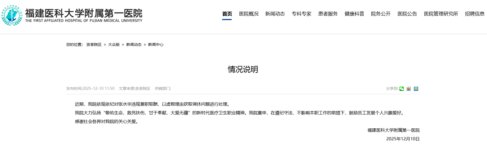This screenshot has width=487, height=149.
Task: Click the hospital emblem logo
Action: point(12,15)
